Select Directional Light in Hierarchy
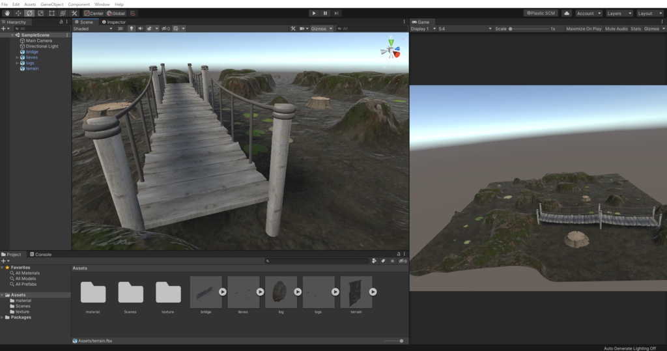 click(42, 46)
